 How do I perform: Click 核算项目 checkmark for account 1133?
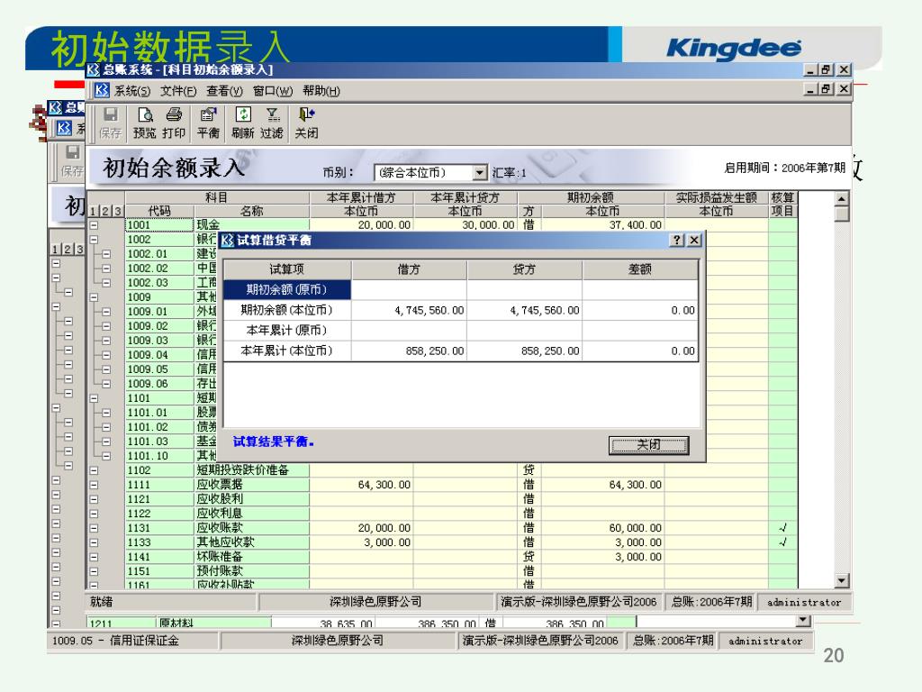click(x=782, y=542)
